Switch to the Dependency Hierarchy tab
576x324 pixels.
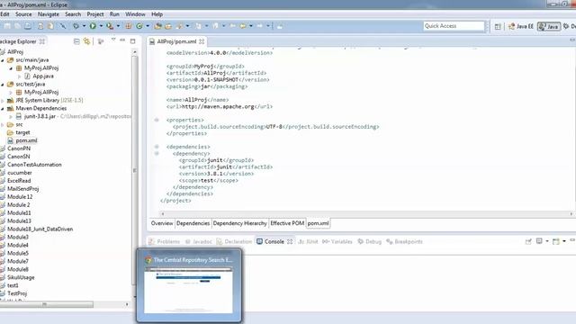pos(240,223)
